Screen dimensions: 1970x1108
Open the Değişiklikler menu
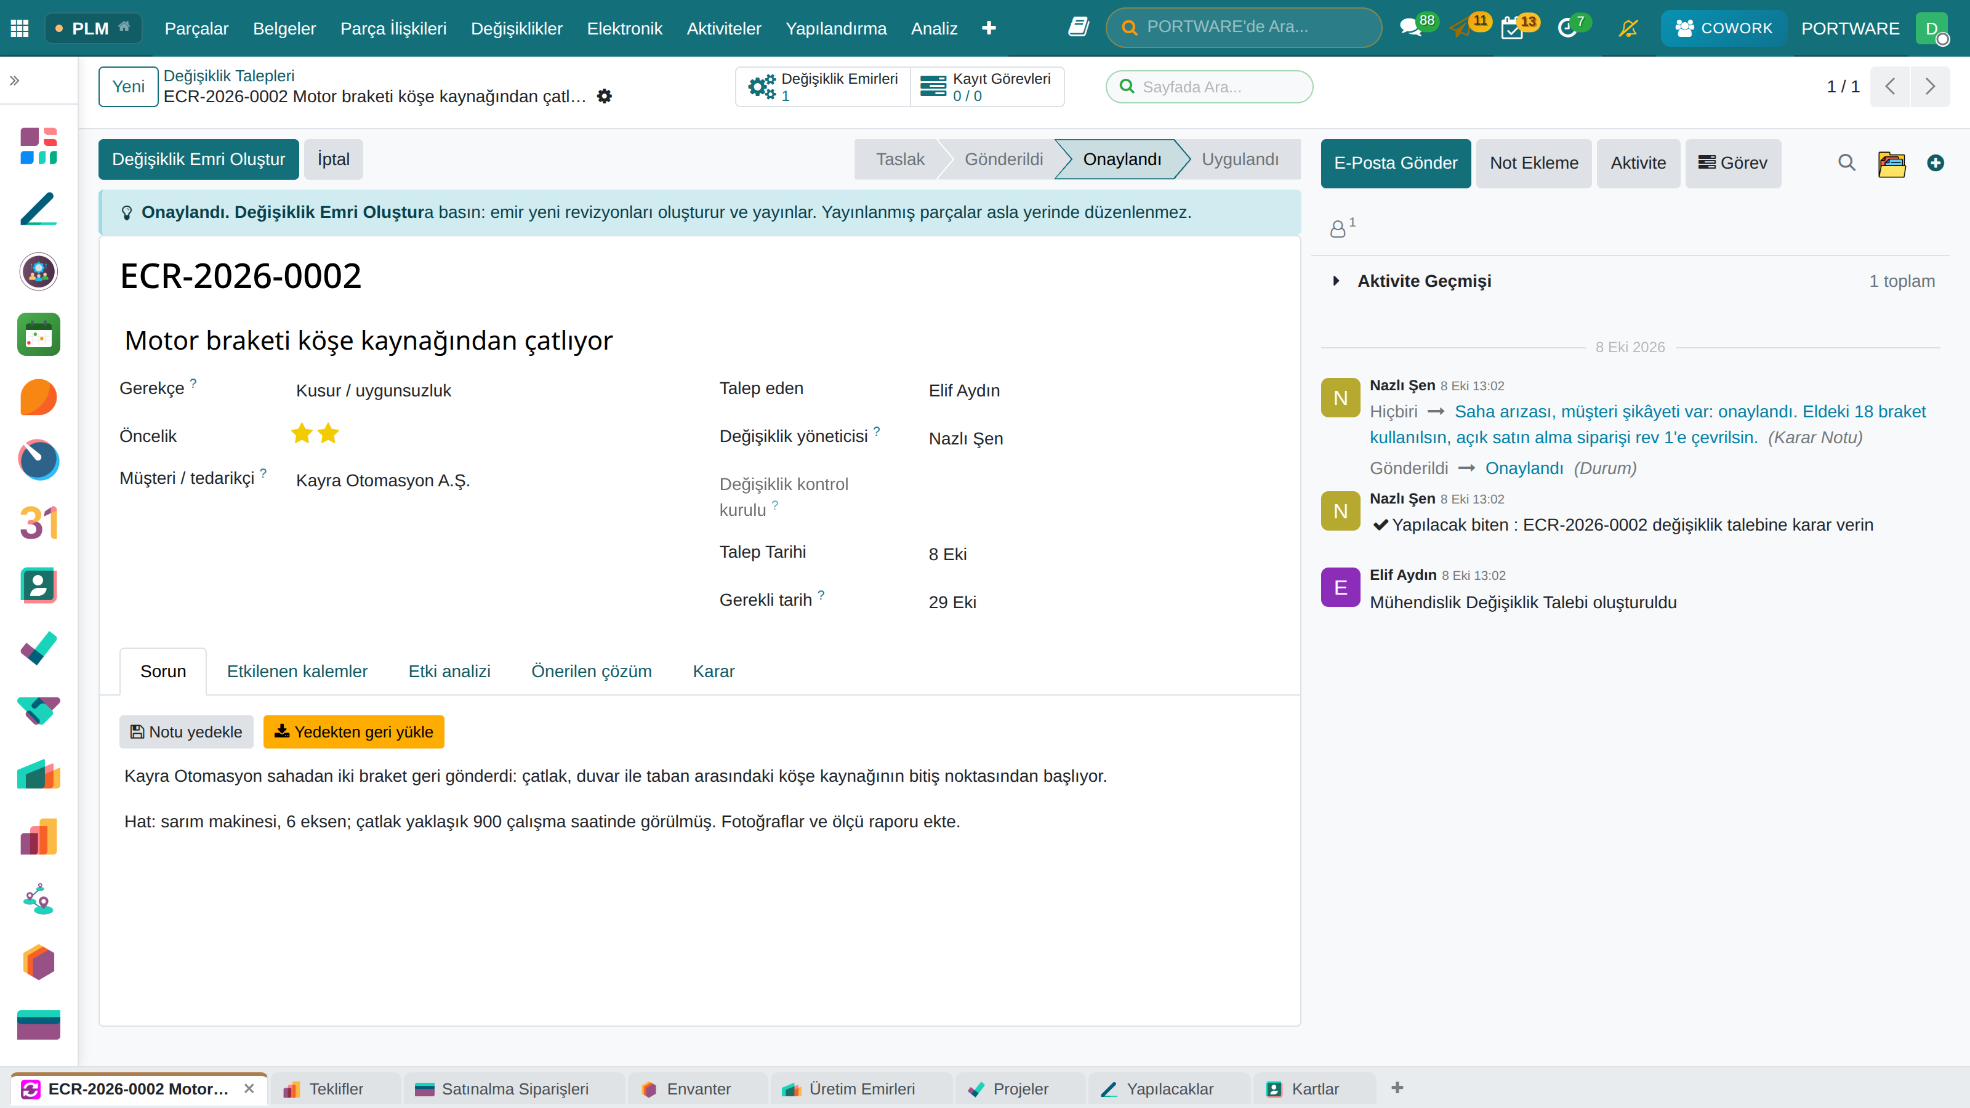[517, 28]
